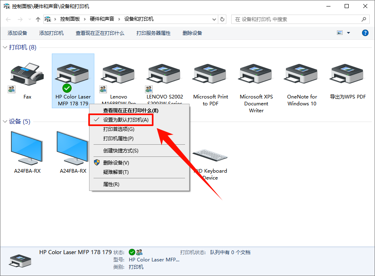Click the change view icon in toolbar

(340, 33)
